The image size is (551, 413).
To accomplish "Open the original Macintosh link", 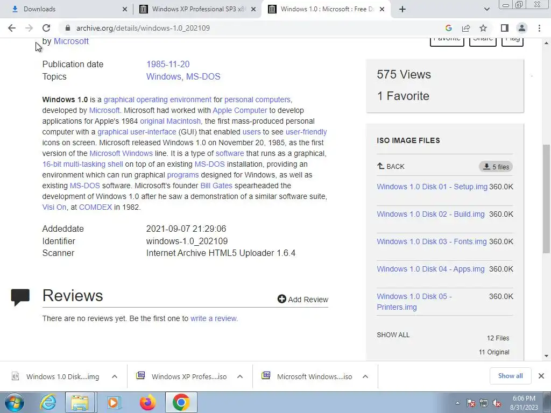I will coord(171,121).
